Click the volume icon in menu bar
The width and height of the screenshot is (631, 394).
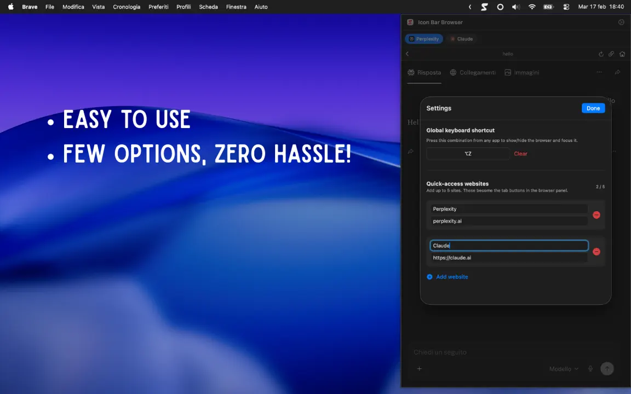(x=516, y=7)
